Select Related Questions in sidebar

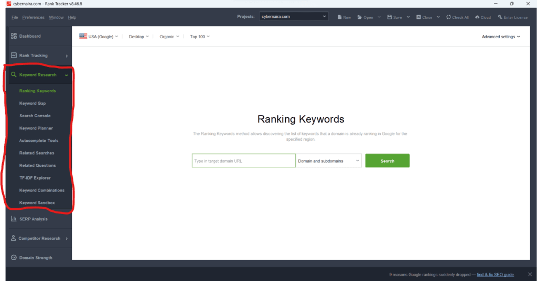[37, 165]
